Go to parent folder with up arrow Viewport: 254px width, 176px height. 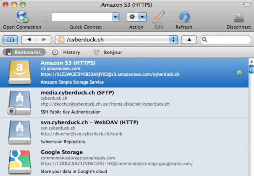(x=189, y=40)
